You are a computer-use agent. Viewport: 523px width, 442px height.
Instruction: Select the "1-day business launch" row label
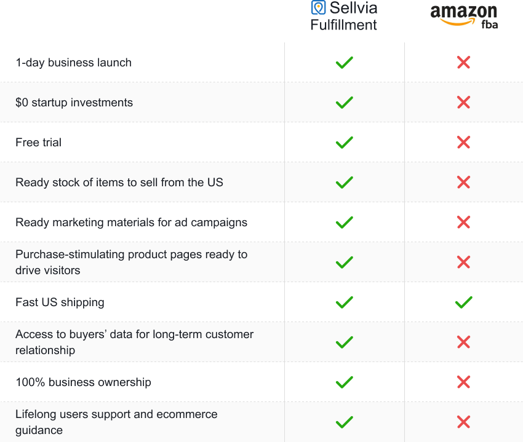coord(74,63)
